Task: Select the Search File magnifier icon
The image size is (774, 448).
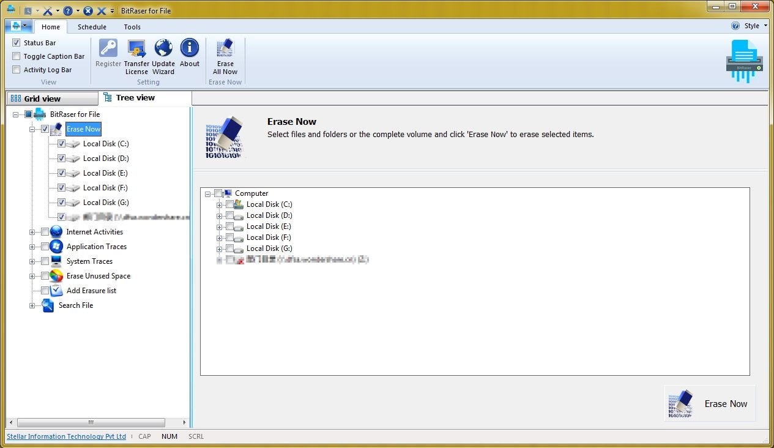Action: 48,305
